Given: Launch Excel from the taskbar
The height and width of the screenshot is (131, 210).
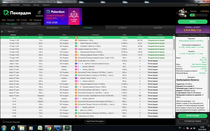Looking at the screenshot, I should coord(40,128).
